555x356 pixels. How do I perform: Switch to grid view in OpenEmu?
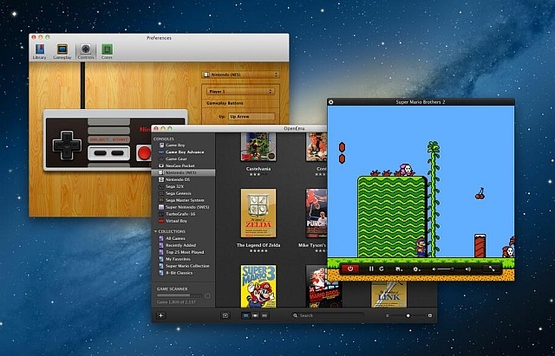[245, 315]
